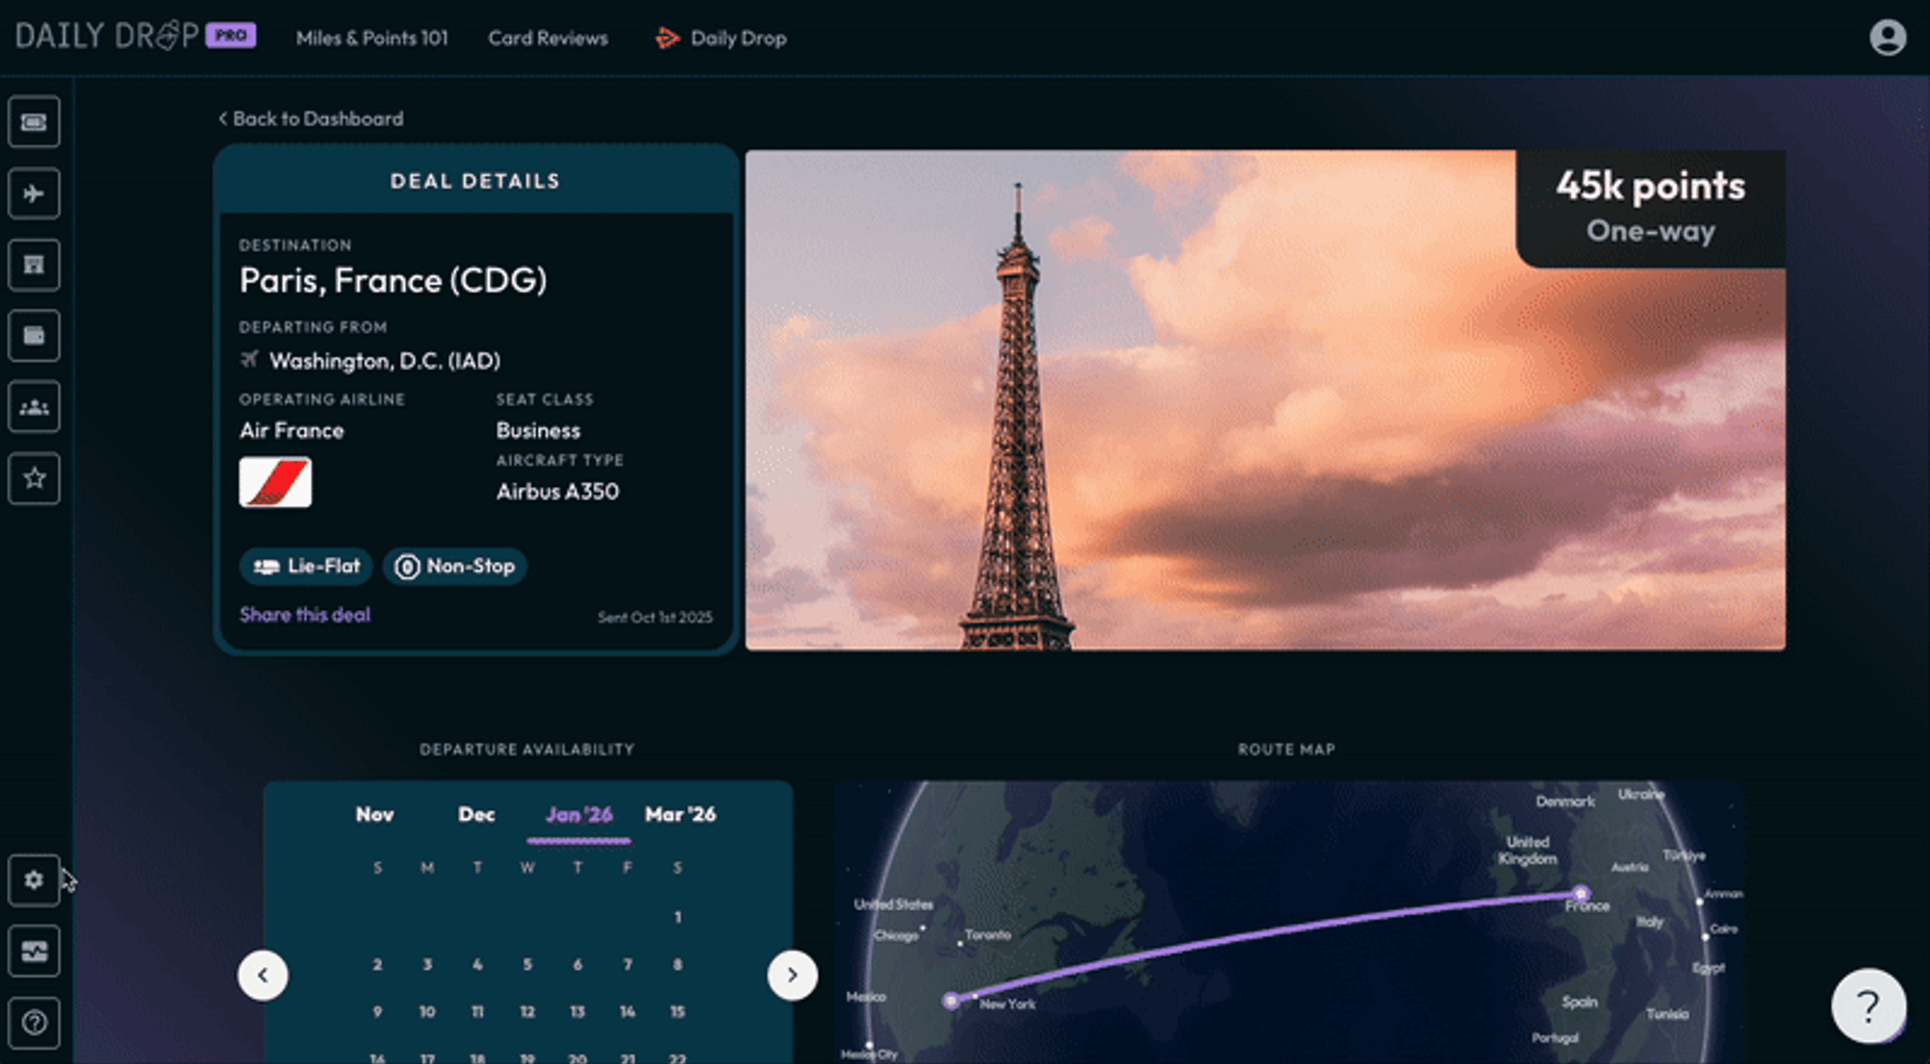Open the community people icon in sidebar
This screenshot has height=1064, width=1930.
(34, 407)
